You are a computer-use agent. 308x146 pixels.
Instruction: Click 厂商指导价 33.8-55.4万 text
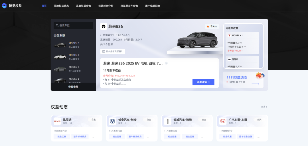115,35
